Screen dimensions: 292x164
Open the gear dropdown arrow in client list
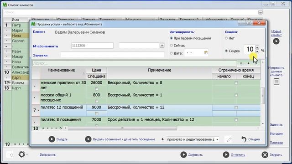tap(27, 154)
